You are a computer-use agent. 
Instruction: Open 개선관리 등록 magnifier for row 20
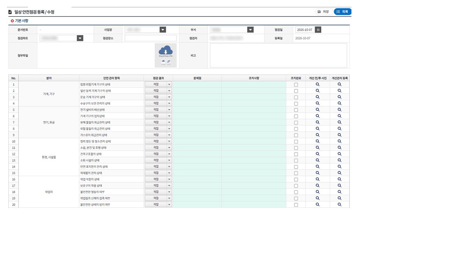339,205
